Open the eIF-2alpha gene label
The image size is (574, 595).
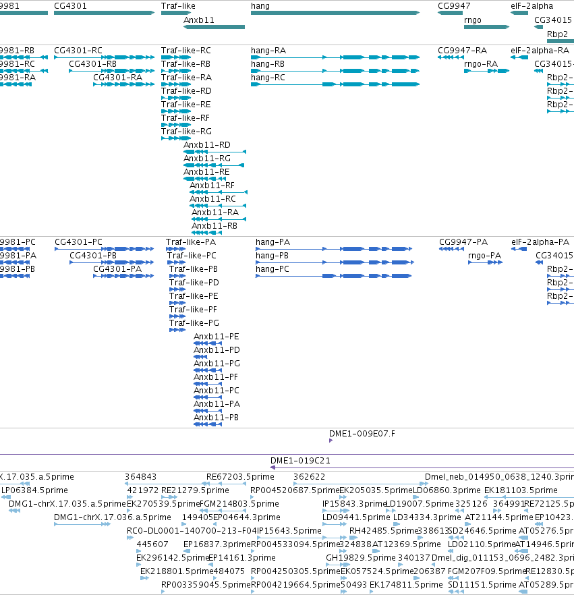pyautogui.click(x=532, y=6)
